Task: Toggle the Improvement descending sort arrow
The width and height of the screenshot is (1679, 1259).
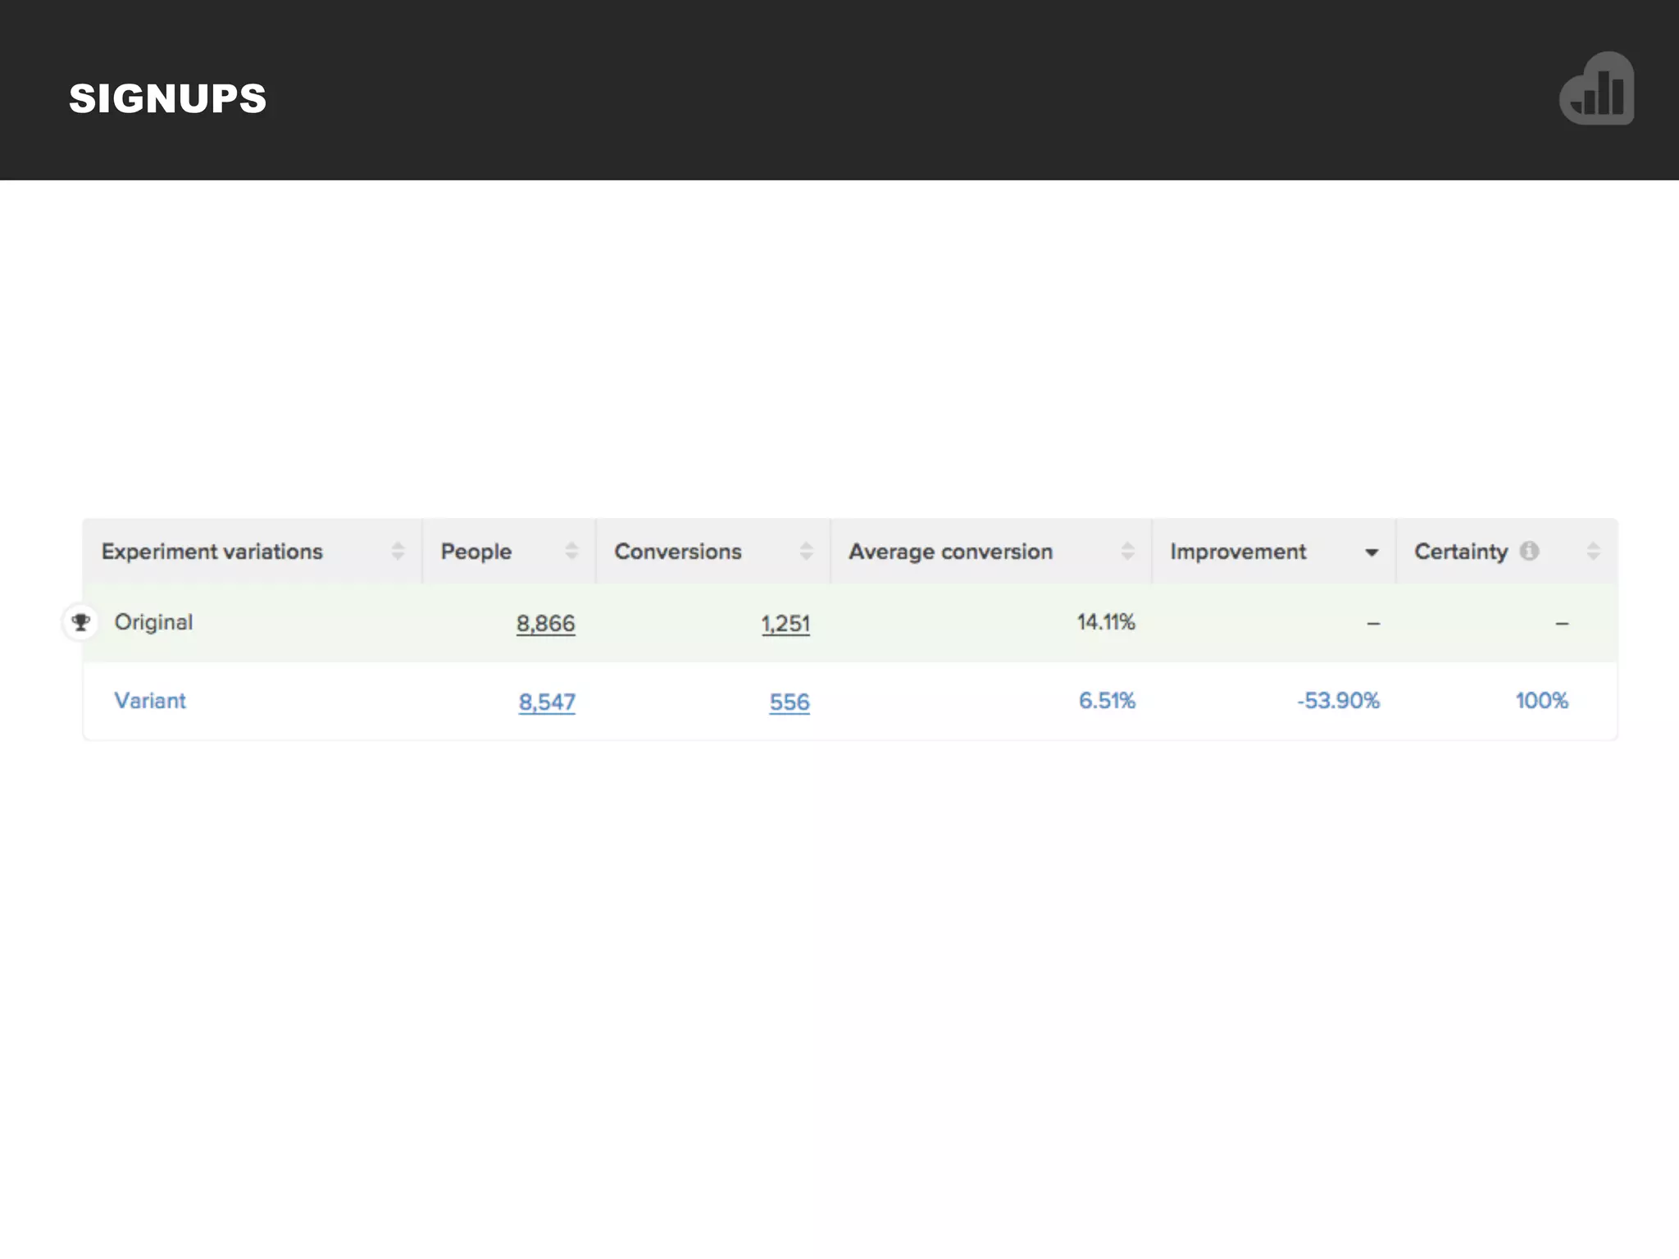Action: pos(1371,552)
